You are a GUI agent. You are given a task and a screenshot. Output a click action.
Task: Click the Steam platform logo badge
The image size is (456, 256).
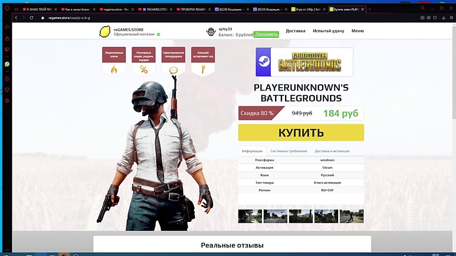(264, 62)
